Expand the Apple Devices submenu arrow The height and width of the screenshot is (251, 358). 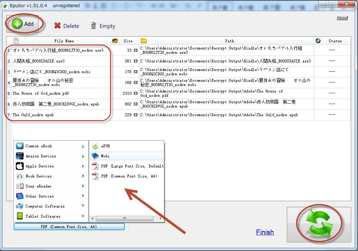tap(83, 166)
